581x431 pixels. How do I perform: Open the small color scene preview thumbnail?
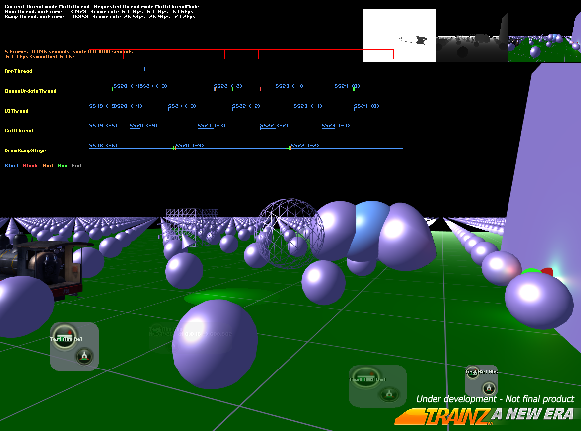[x=545, y=36]
